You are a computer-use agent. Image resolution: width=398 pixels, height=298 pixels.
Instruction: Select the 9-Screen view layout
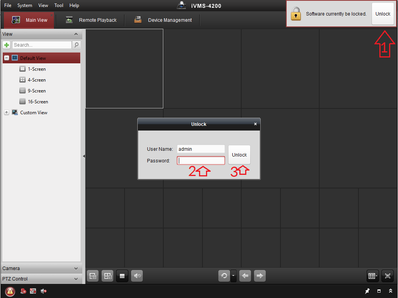pos(36,91)
